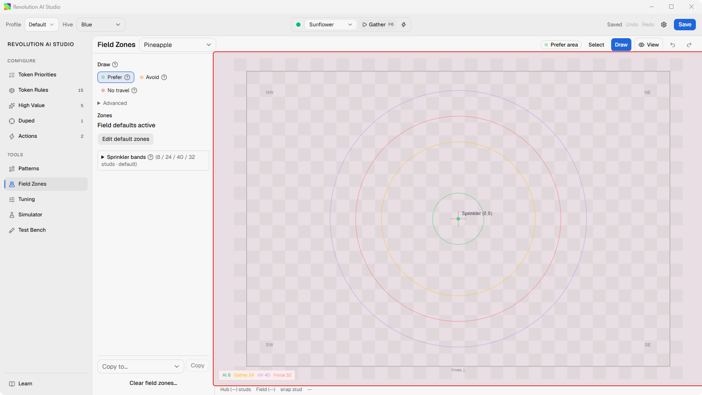The image size is (702, 395).
Task: Open the Profile Default dropdown
Action: coord(42,25)
